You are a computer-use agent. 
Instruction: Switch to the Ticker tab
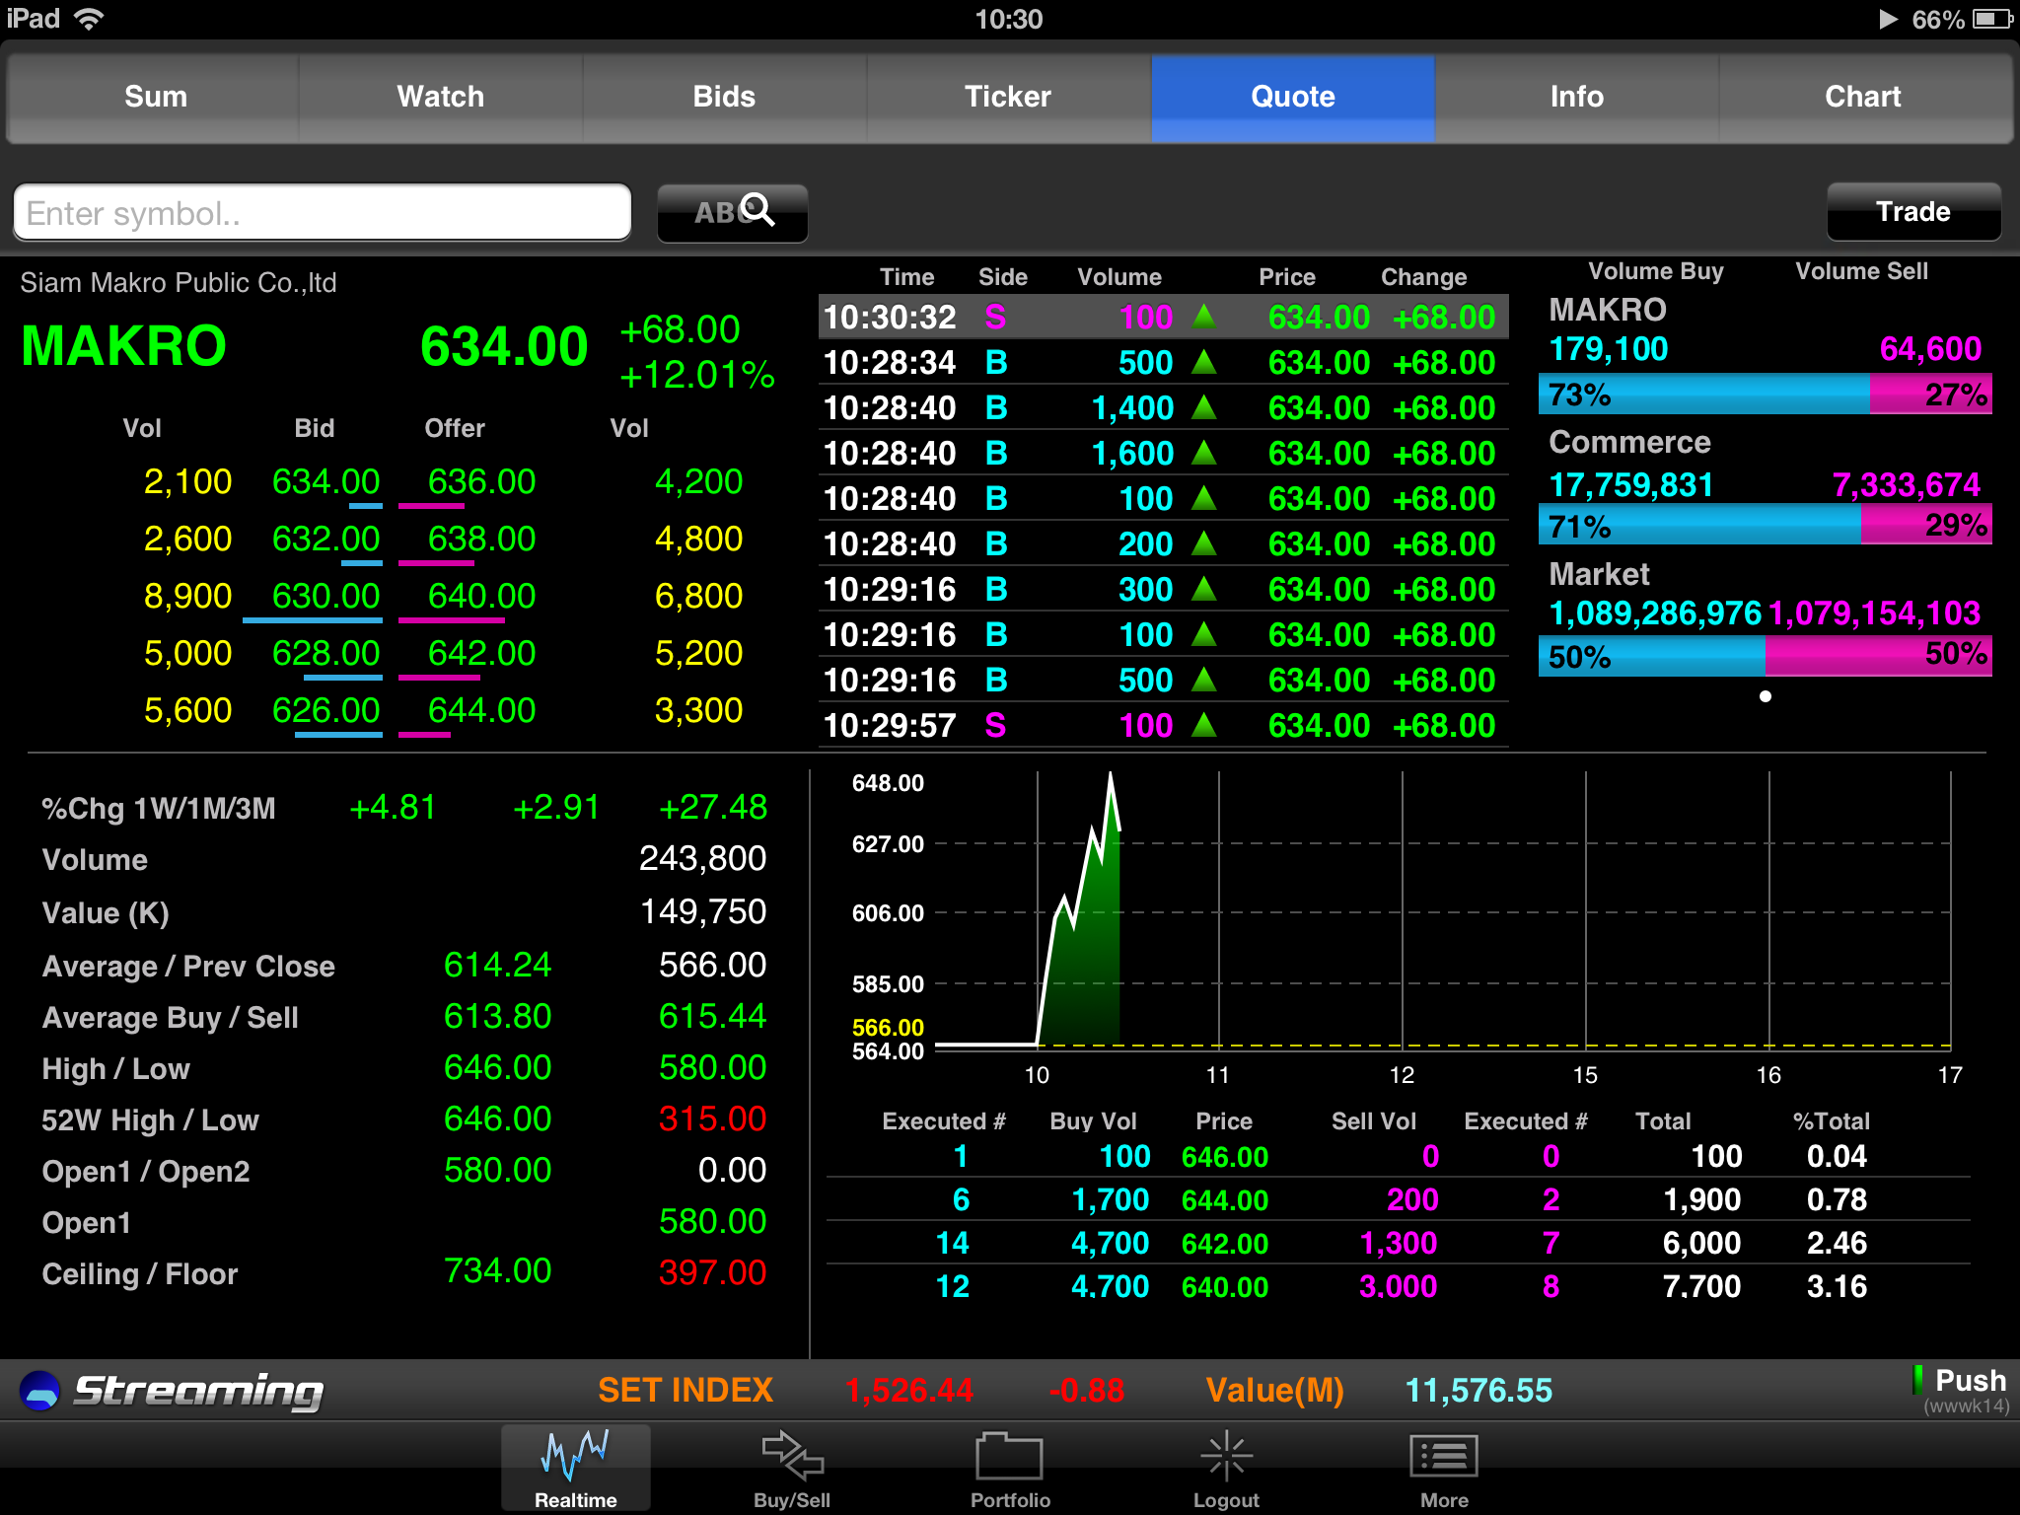[1008, 97]
